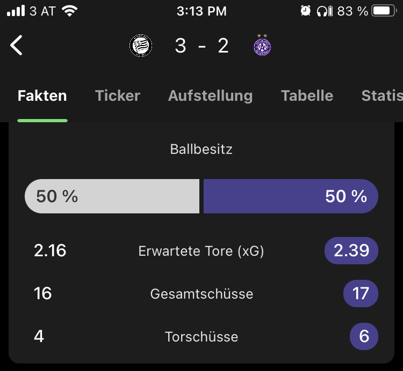Tap the back arrow icon
403x371 pixels.
coord(16,46)
